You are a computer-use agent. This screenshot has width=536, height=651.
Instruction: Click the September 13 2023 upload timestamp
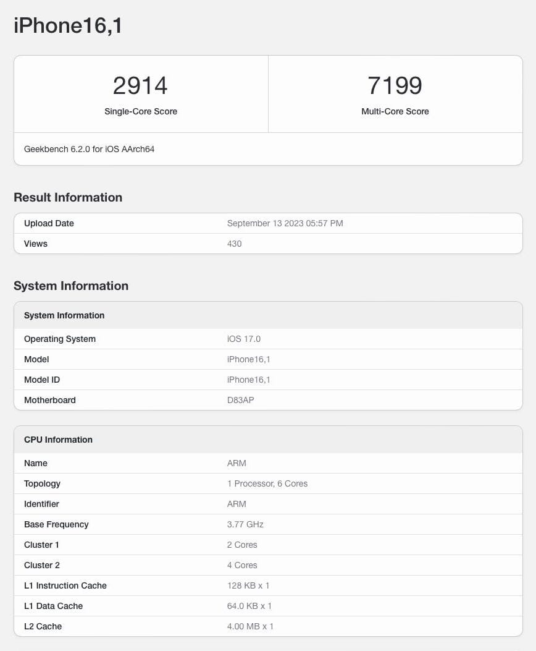[x=285, y=223]
